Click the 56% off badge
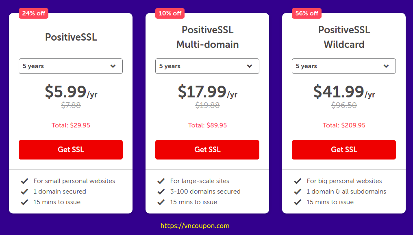 pos(306,13)
